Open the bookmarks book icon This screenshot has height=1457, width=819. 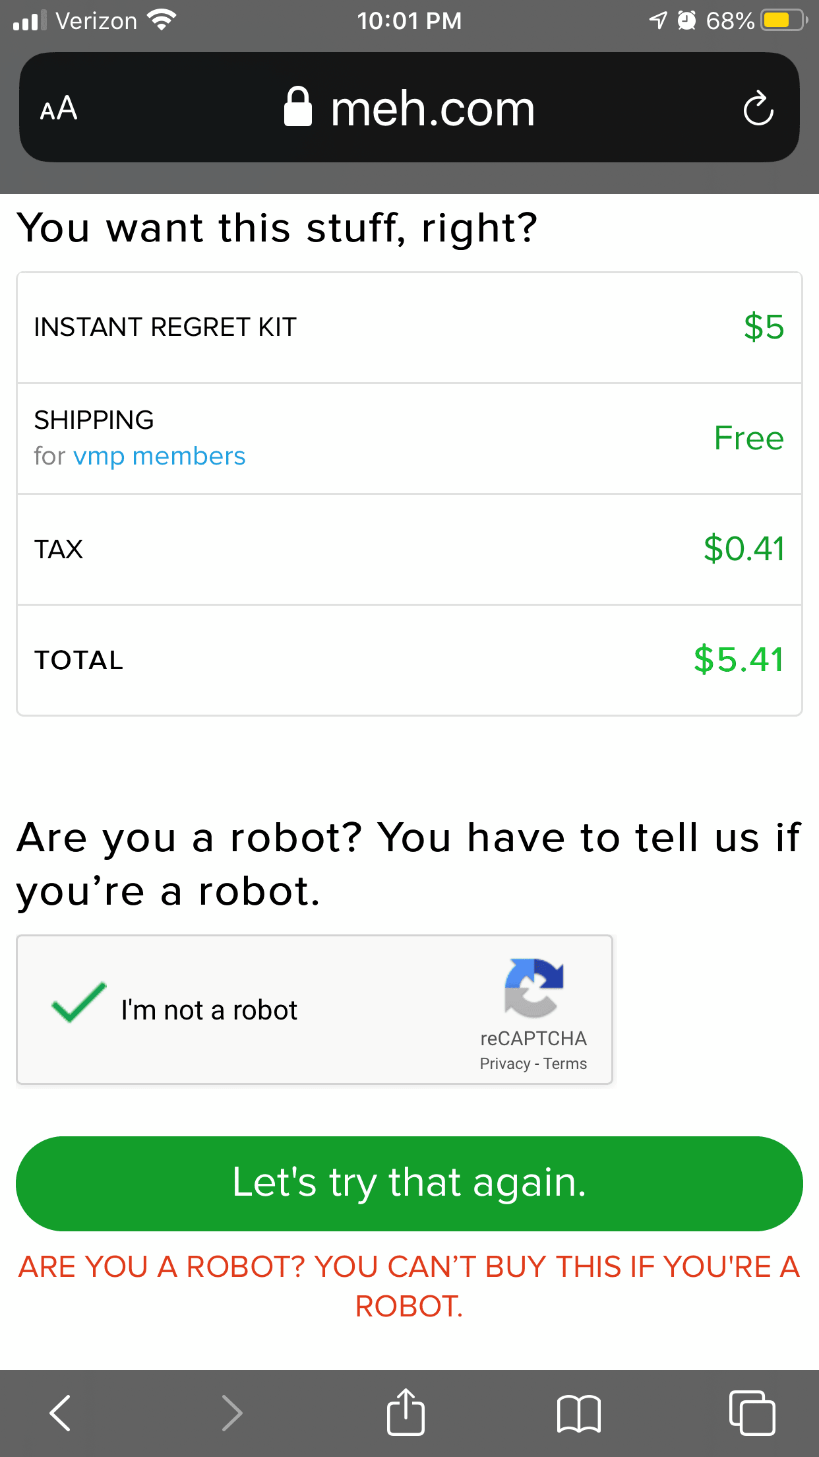click(x=578, y=1413)
